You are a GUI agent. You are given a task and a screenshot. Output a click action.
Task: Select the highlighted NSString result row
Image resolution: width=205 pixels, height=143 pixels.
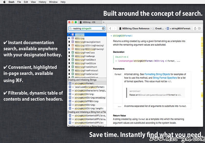(x=87, y=34)
